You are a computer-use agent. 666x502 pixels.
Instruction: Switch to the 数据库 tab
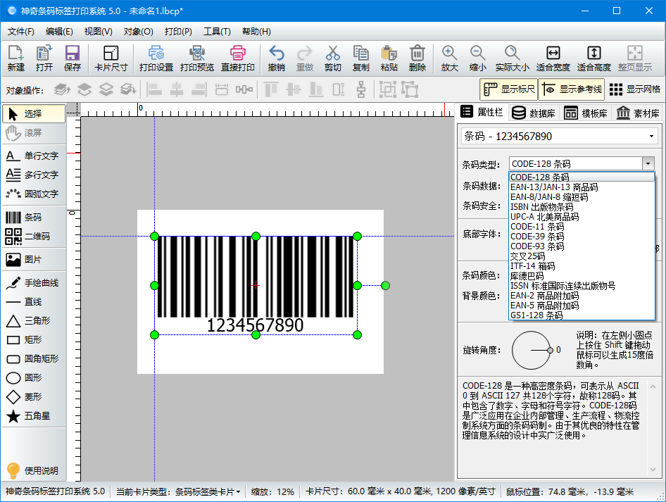534,113
